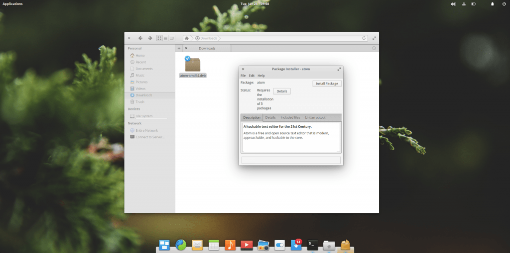Open Trash in the sidebar

pyautogui.click(x=140, y=101)
